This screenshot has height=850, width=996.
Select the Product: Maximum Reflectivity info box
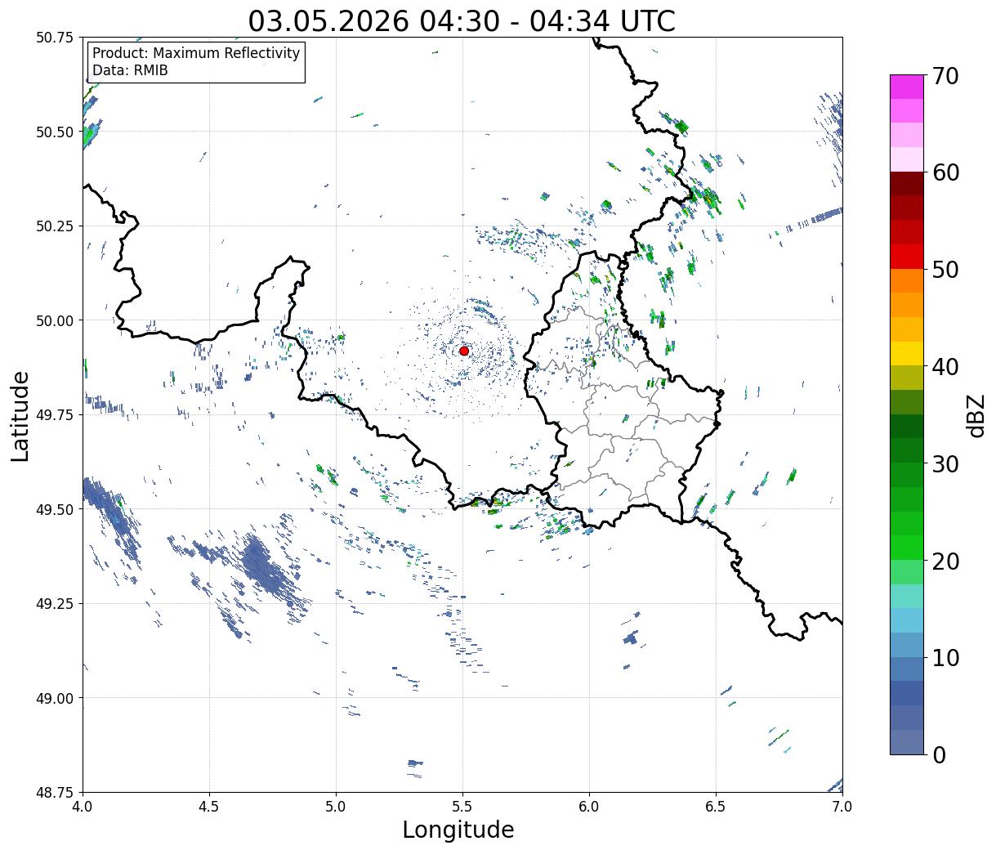point(196,62)
